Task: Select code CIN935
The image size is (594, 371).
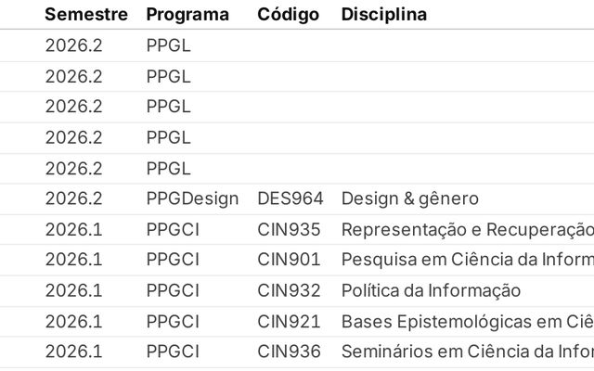Action: (x=289, y=229)
